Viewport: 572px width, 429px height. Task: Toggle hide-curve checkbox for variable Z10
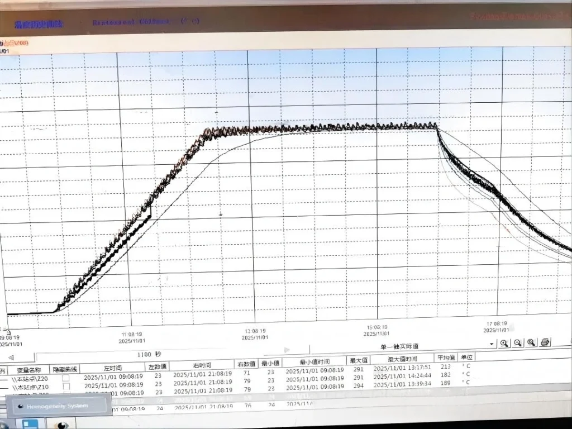pyautogui.click(x=66, y=387)
